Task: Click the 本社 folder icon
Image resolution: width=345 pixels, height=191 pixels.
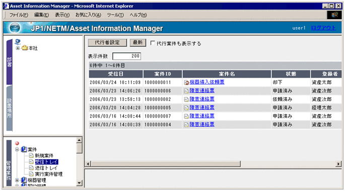Action: [x=25, y=48]
